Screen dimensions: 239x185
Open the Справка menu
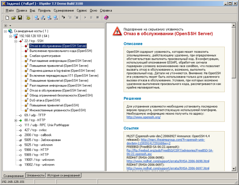pyautogui.click(x=106, y=11)
